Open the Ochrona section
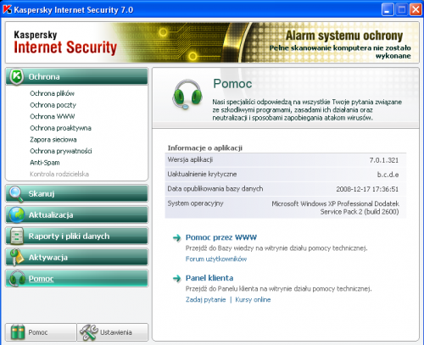424x345 pixels. [x=76, y=76]
